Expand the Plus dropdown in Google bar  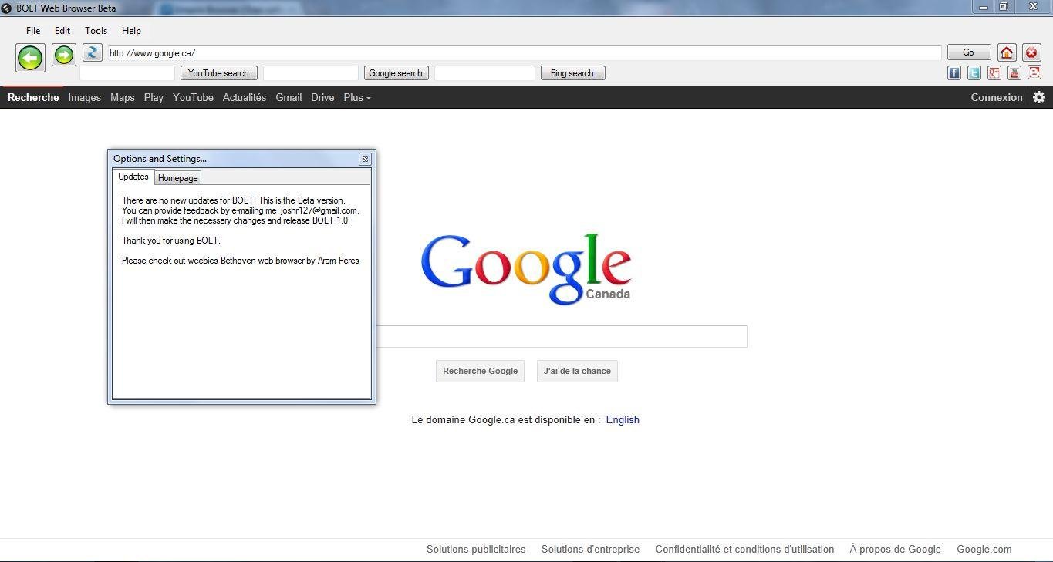(357, 97)
